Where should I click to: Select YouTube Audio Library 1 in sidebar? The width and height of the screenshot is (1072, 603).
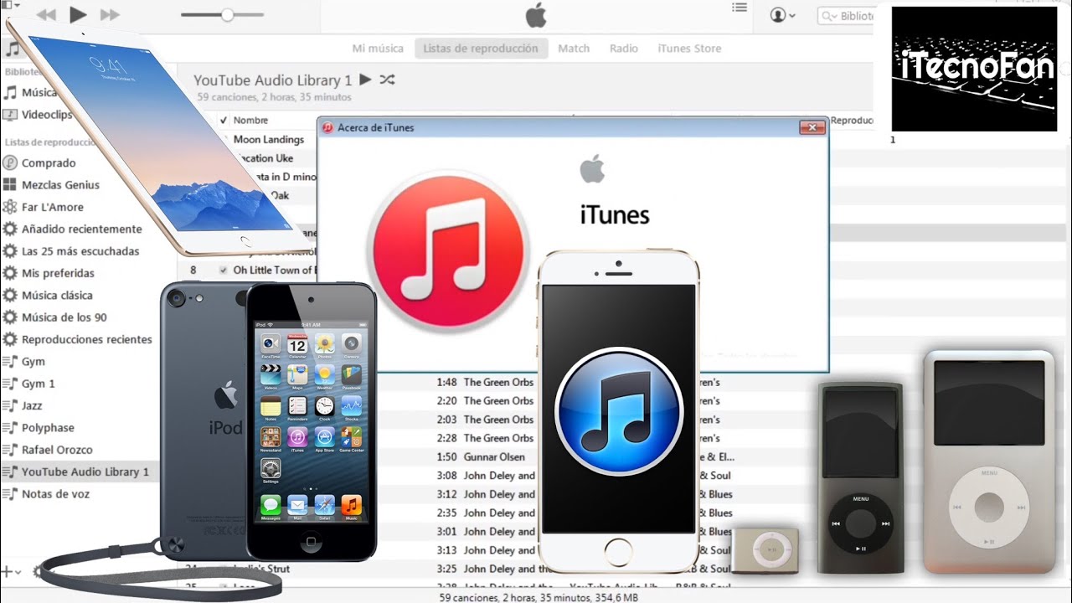[x=85, y=472]
